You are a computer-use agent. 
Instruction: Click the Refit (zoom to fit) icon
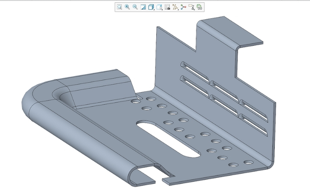point(119,7)
